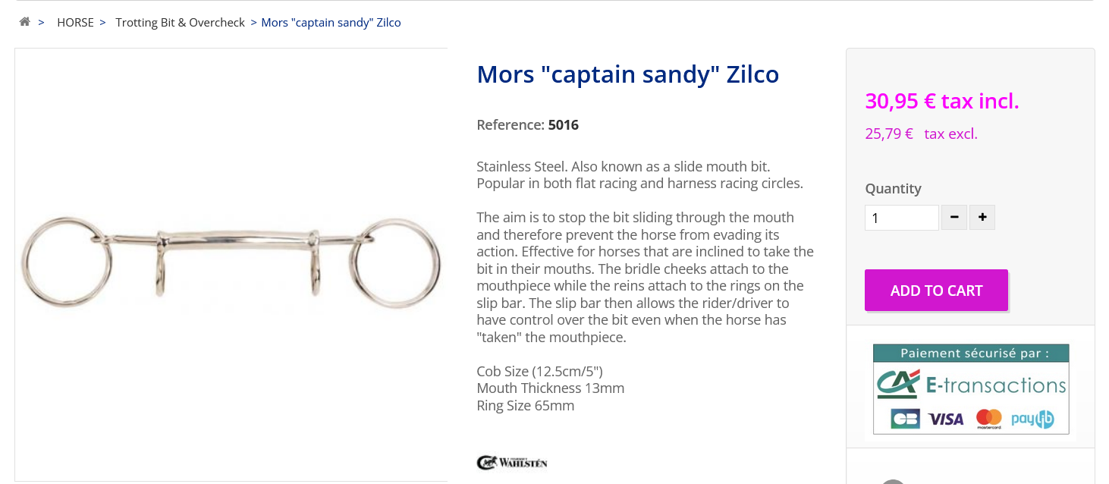This screenshot has height=484, width=1109.
Task: Click the Mors "captain sandy" Zilco title
Action: 628,74
